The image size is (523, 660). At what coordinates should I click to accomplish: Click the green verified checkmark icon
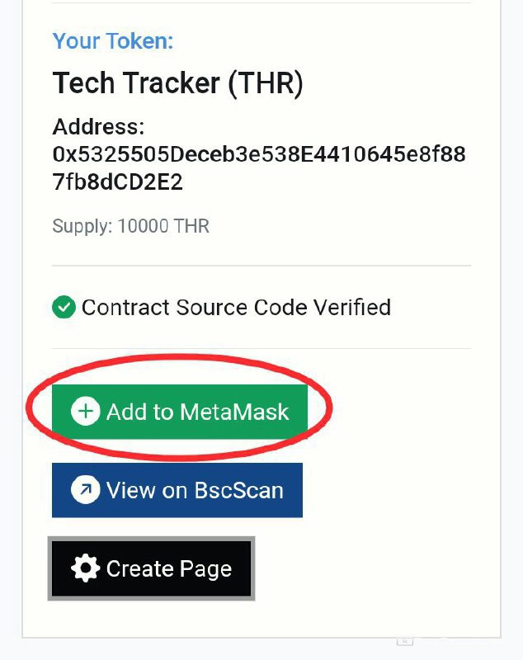coord(64,308)
